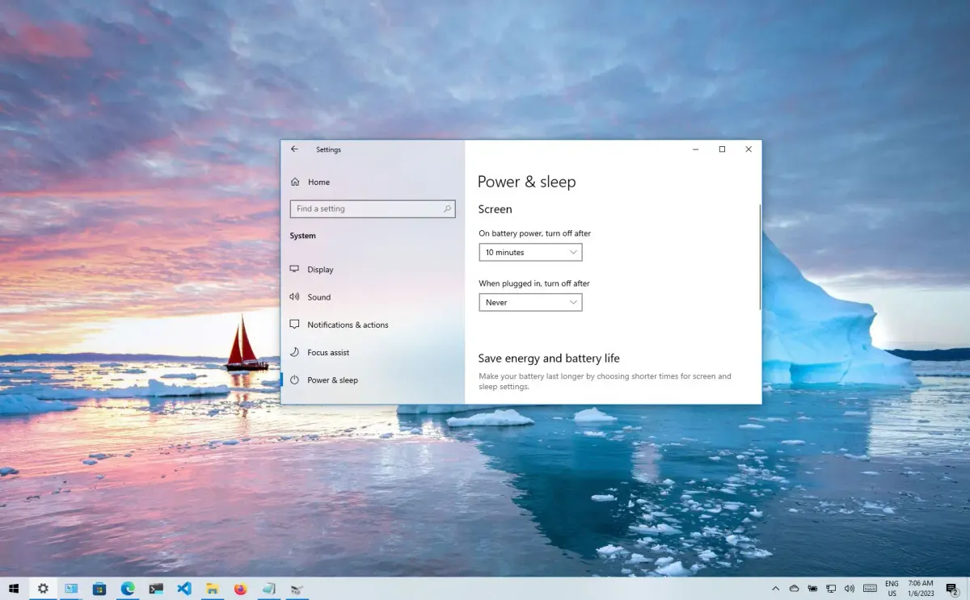Screen dimensions: 970x600
Task: Show hidden system tray icons
Action: (x=776, y=589)
